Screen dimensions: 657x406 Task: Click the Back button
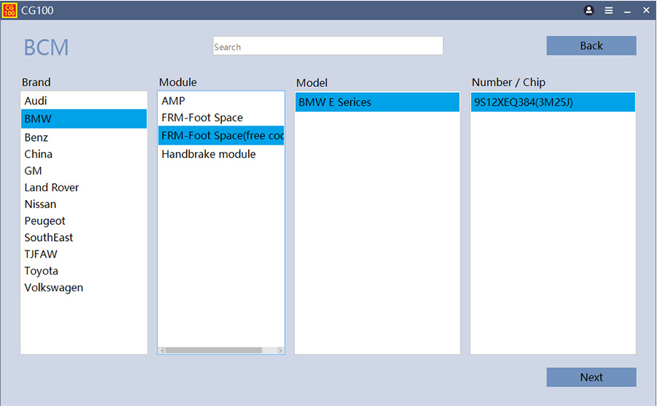pyautogui.click(x=591, y=45)
